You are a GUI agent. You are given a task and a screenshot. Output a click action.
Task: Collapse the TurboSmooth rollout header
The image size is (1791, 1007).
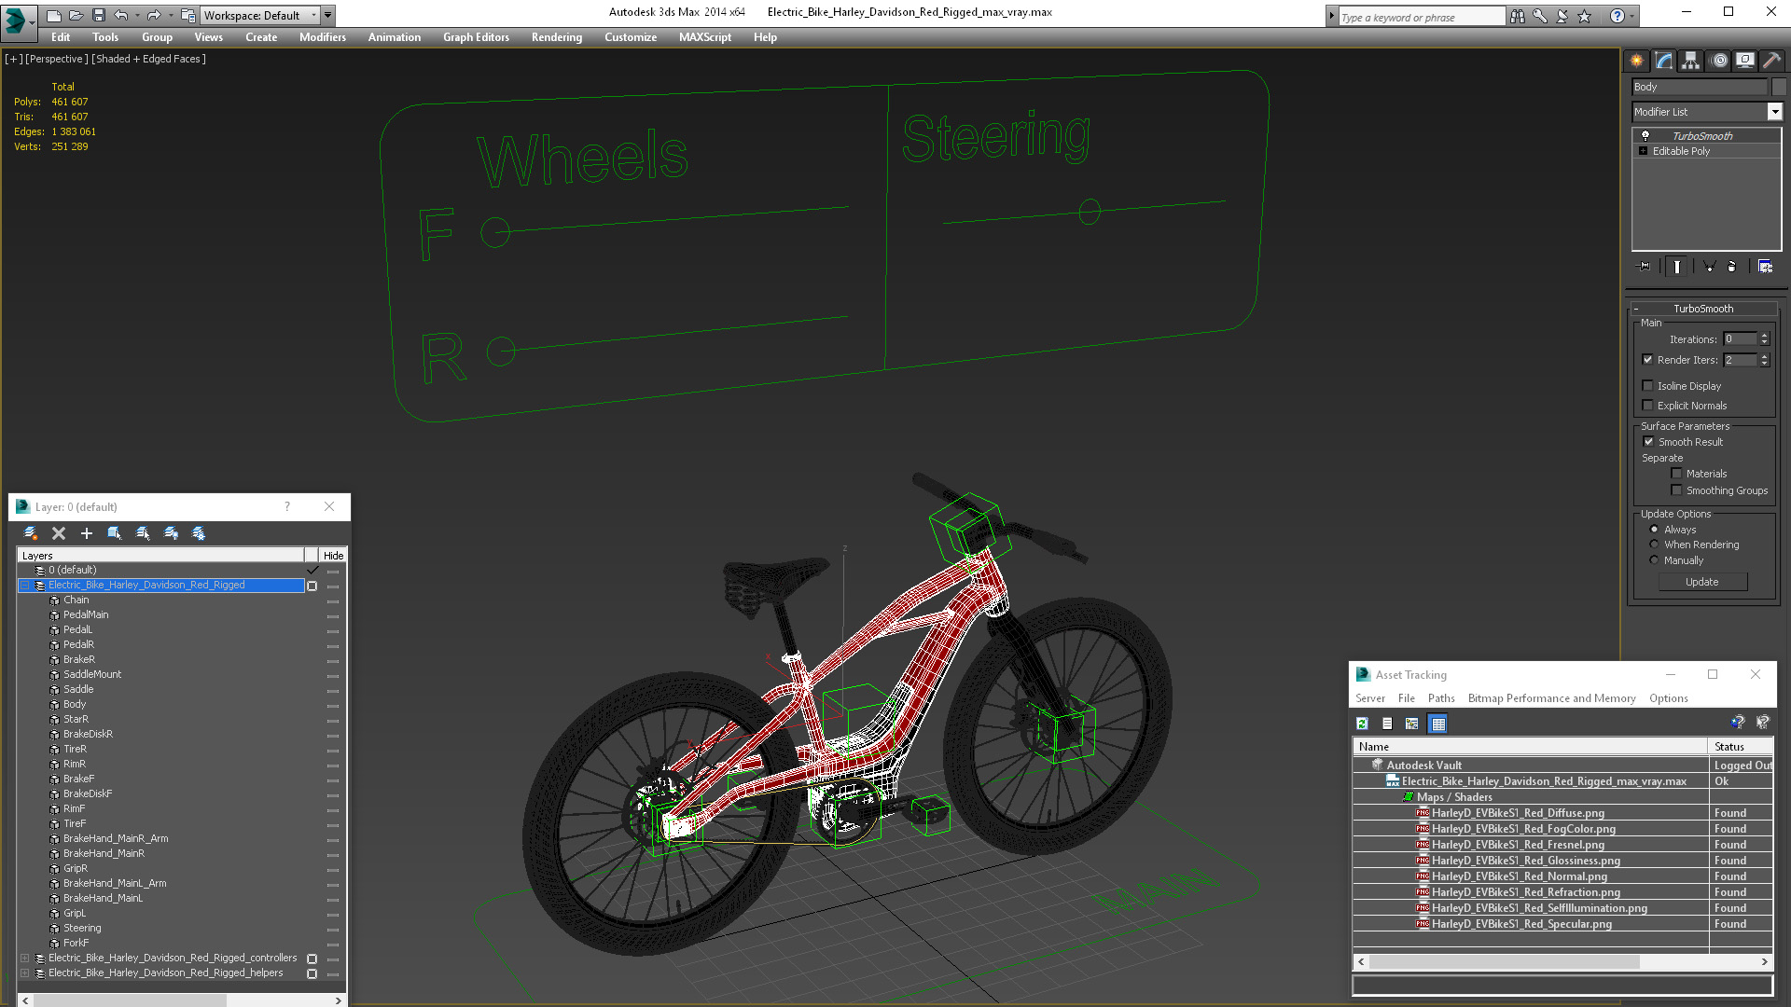tap(1702, 309)
